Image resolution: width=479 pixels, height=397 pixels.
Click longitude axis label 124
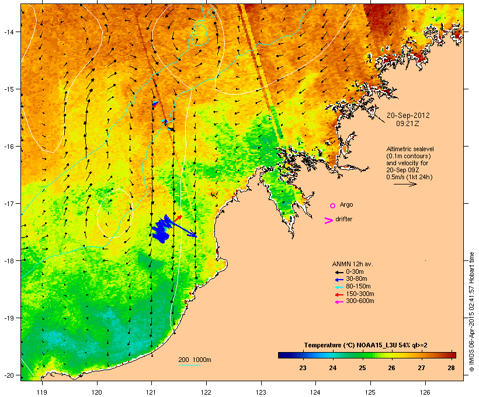pos(315,392)
